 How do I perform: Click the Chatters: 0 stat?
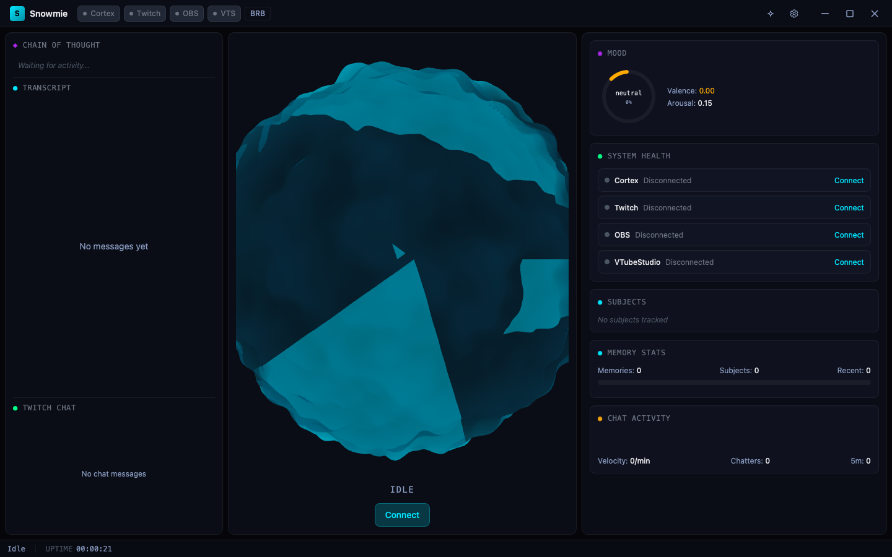[750, 461]
